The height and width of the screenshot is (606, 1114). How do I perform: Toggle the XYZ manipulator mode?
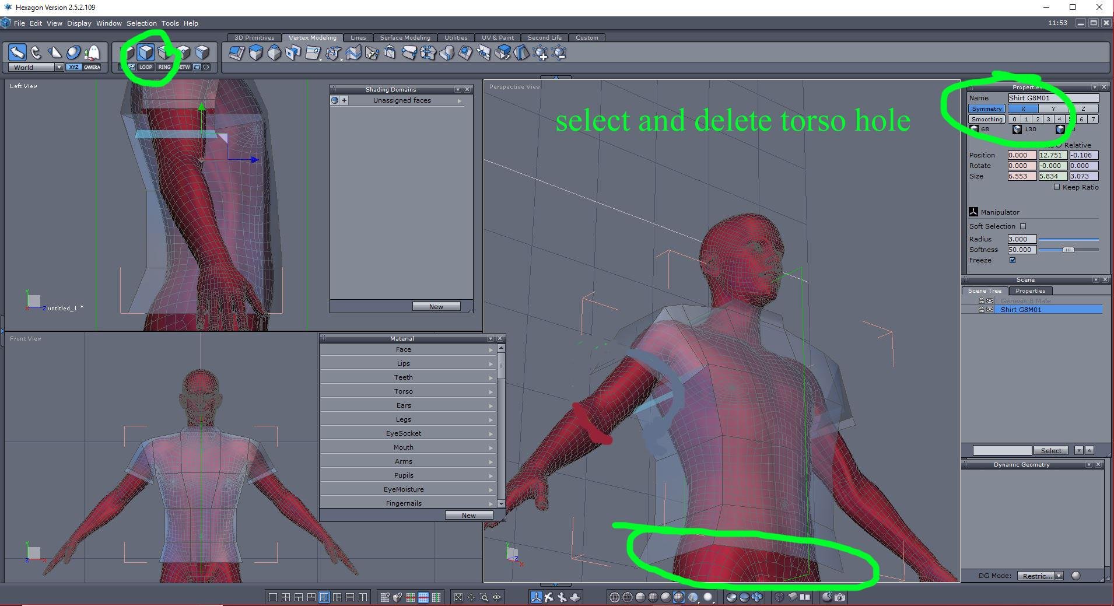pyautogui.click(x=73, y=67)
